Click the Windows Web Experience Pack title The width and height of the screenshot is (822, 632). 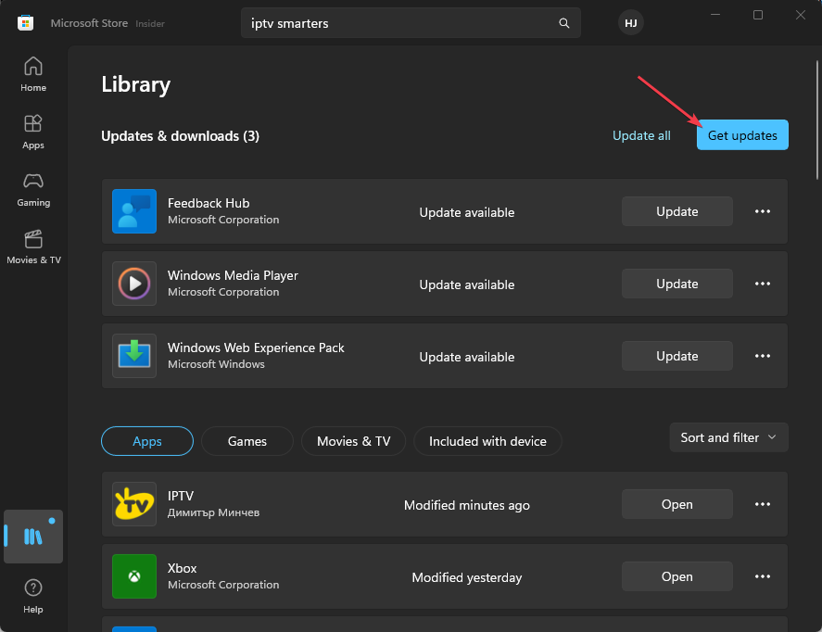pyautogui.click(x=256, y=348)
